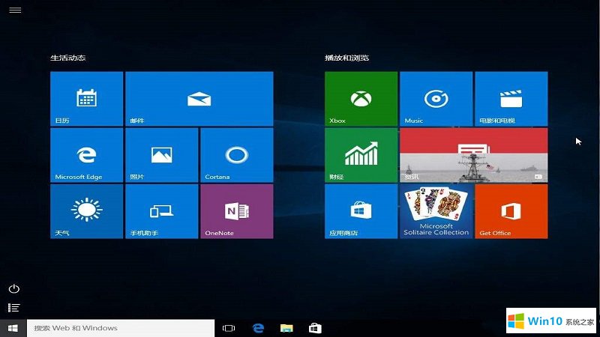Open Task View on the taskbar
Image resolution: width=600 pixels, height=337 pixels.
(229, 328)
